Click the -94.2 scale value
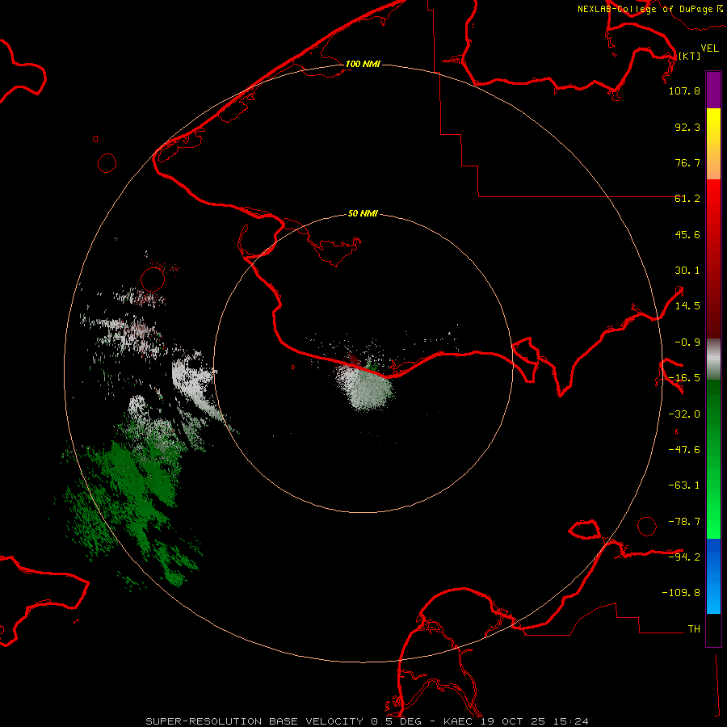This screenshot has height=727, width=727. tap(684, 557)
